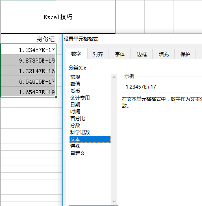Viewport: 202px width, 206px height.
Task: Choose the 货币 category
Action: coord(90,91)
